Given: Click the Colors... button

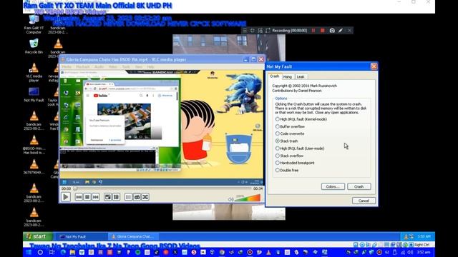Looking at the screenshot, I should tap(333, 186).
